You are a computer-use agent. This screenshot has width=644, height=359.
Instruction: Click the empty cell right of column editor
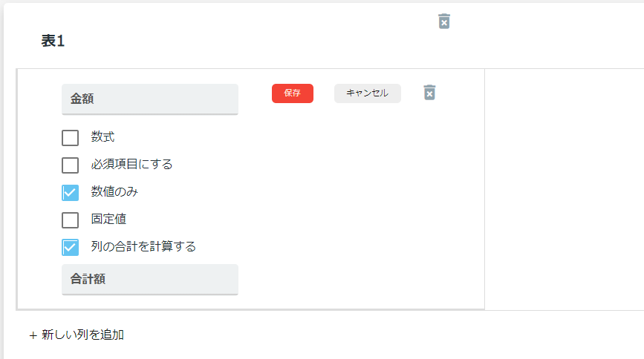[x=565, y=190]
